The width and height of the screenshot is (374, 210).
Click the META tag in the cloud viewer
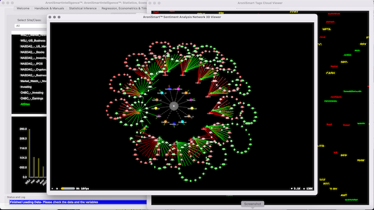coord(327,29)
